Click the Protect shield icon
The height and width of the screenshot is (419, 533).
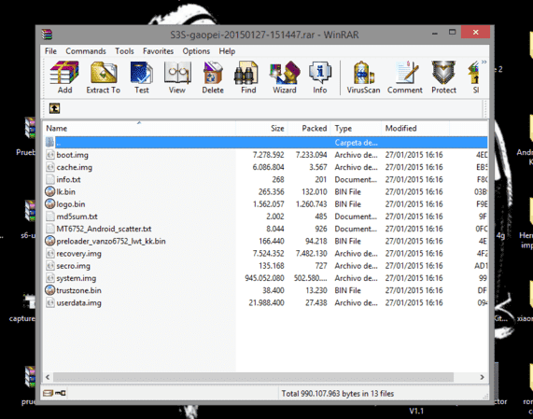(x=443, y=77)
